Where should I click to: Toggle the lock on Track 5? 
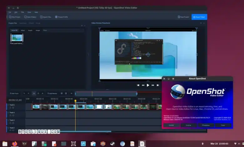[11, 108]
